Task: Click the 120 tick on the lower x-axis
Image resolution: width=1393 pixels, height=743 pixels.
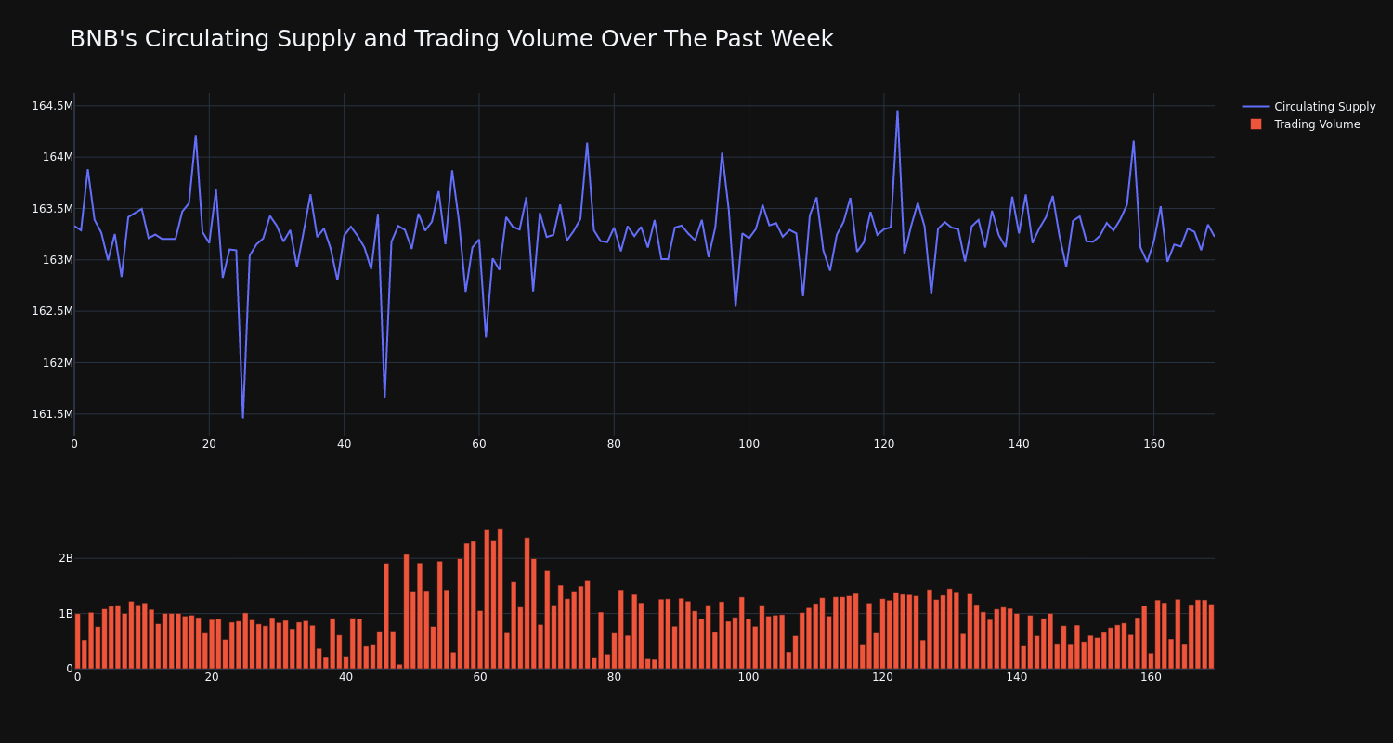Action: click(882, 677)
